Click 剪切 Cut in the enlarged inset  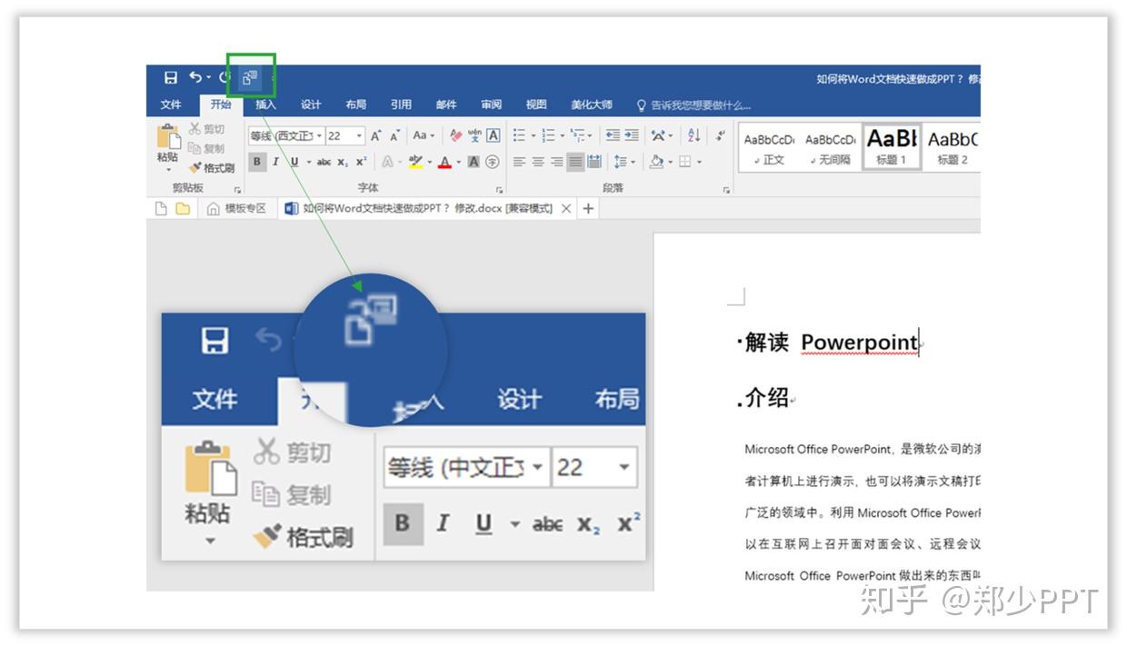pos(292,452)
